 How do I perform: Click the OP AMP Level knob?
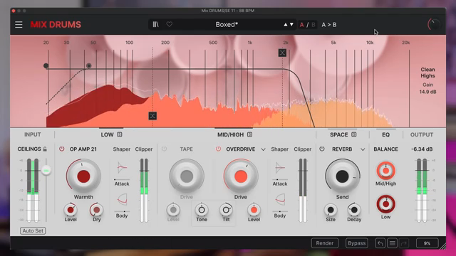tap(71, 210)
